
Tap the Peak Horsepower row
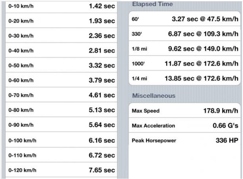pos(184,140)
